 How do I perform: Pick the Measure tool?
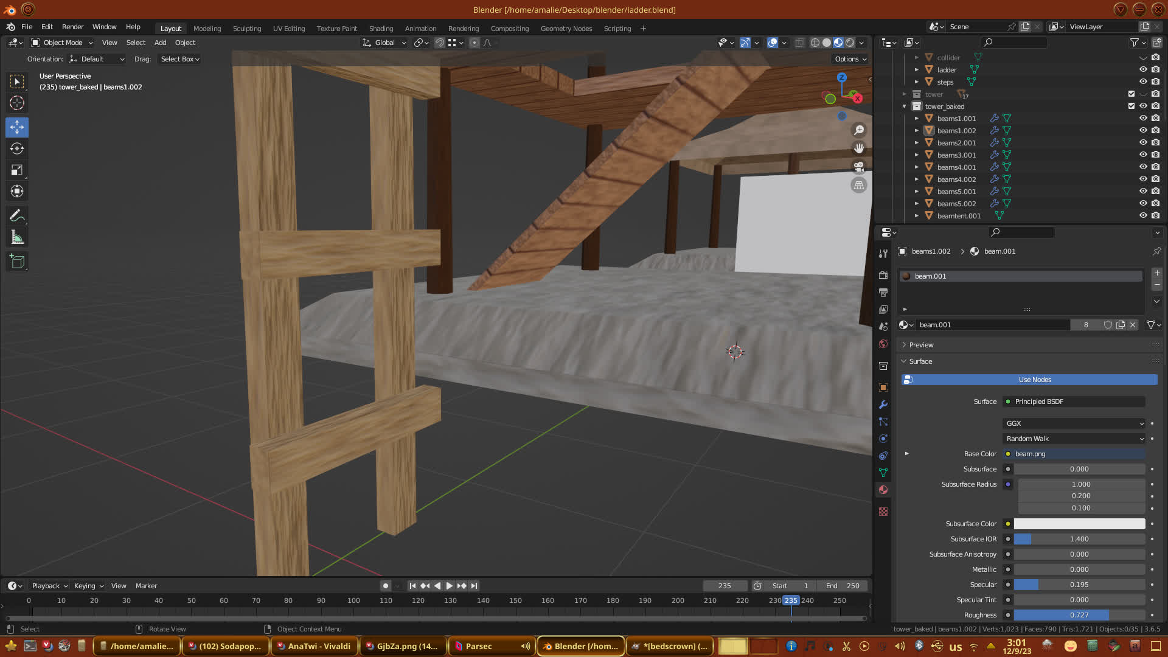pyautogui.click(x=17, y=238)
